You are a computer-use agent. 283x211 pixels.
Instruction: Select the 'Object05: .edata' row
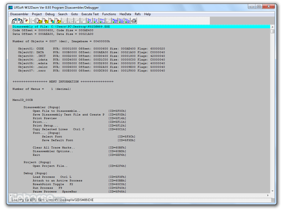click(x=91, y=63)
